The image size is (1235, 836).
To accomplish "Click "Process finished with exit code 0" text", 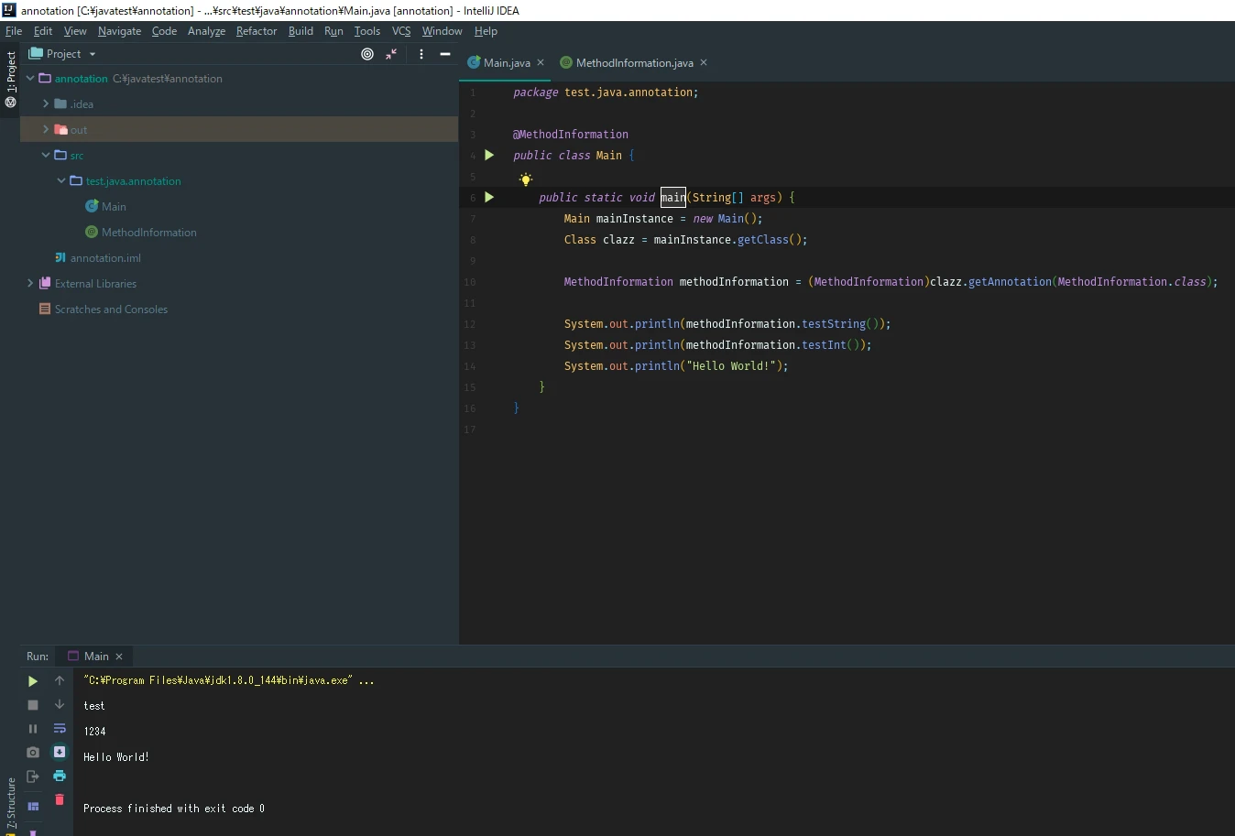I will pos(174,809).
